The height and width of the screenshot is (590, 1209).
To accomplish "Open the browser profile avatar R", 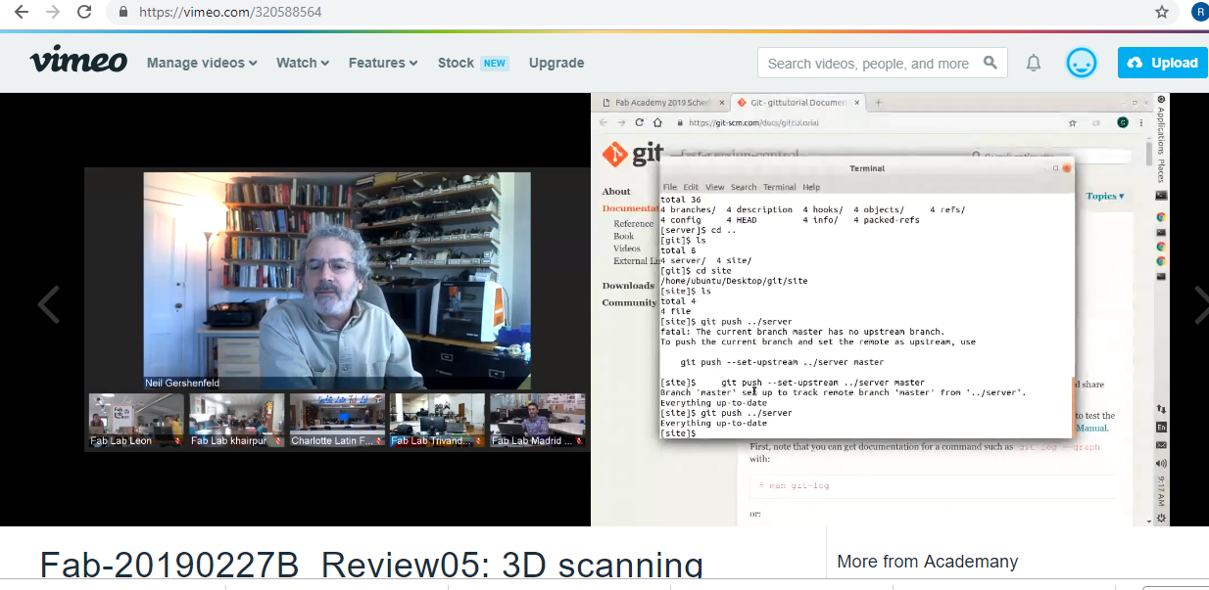I will click(x=1200, y=12).
